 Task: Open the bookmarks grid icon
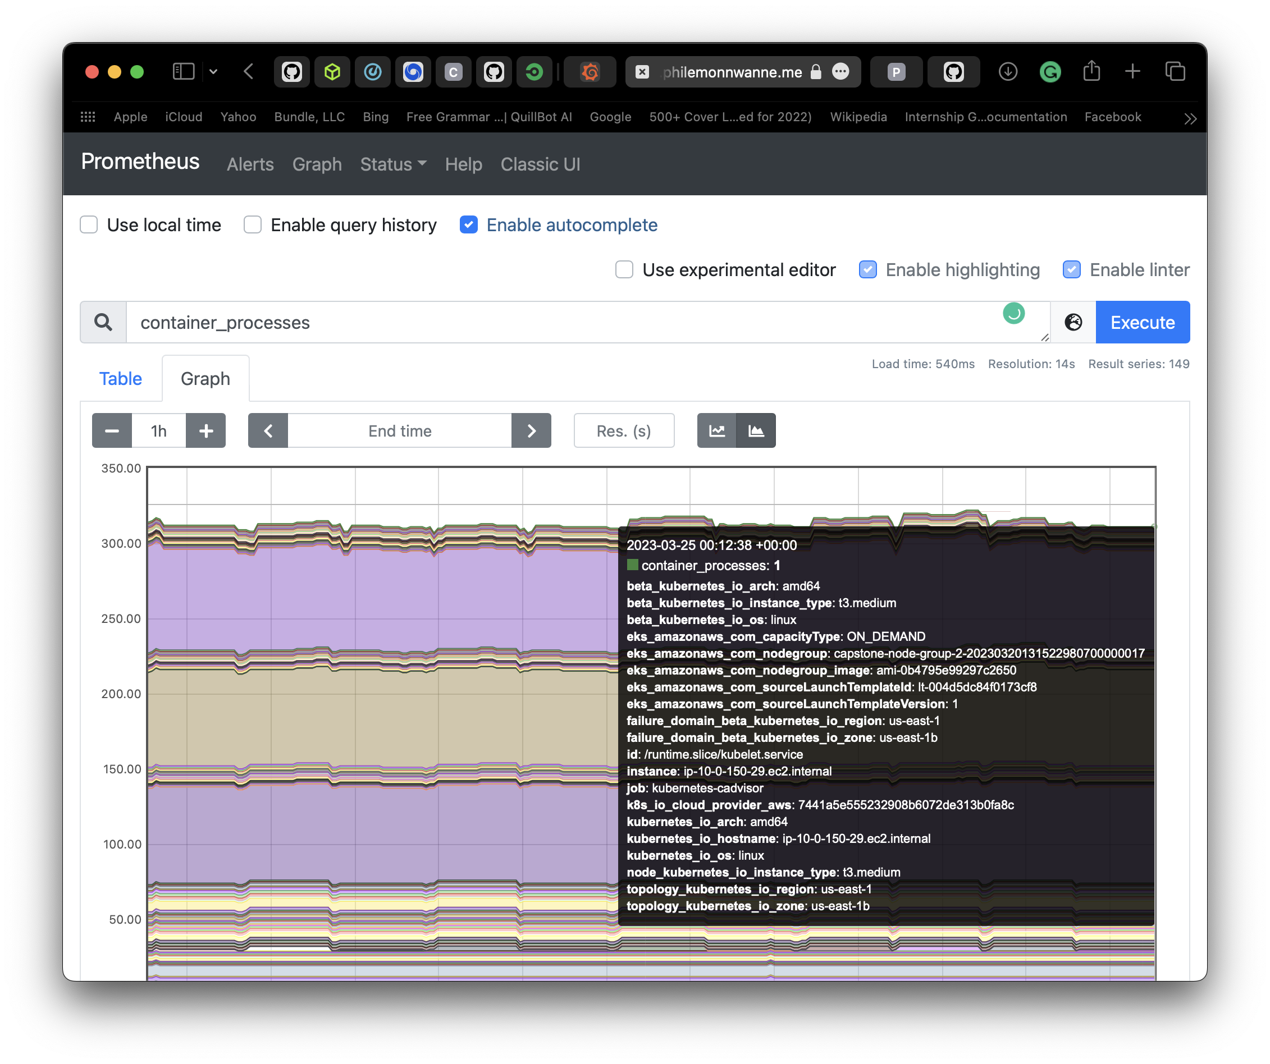pos(88,117)
